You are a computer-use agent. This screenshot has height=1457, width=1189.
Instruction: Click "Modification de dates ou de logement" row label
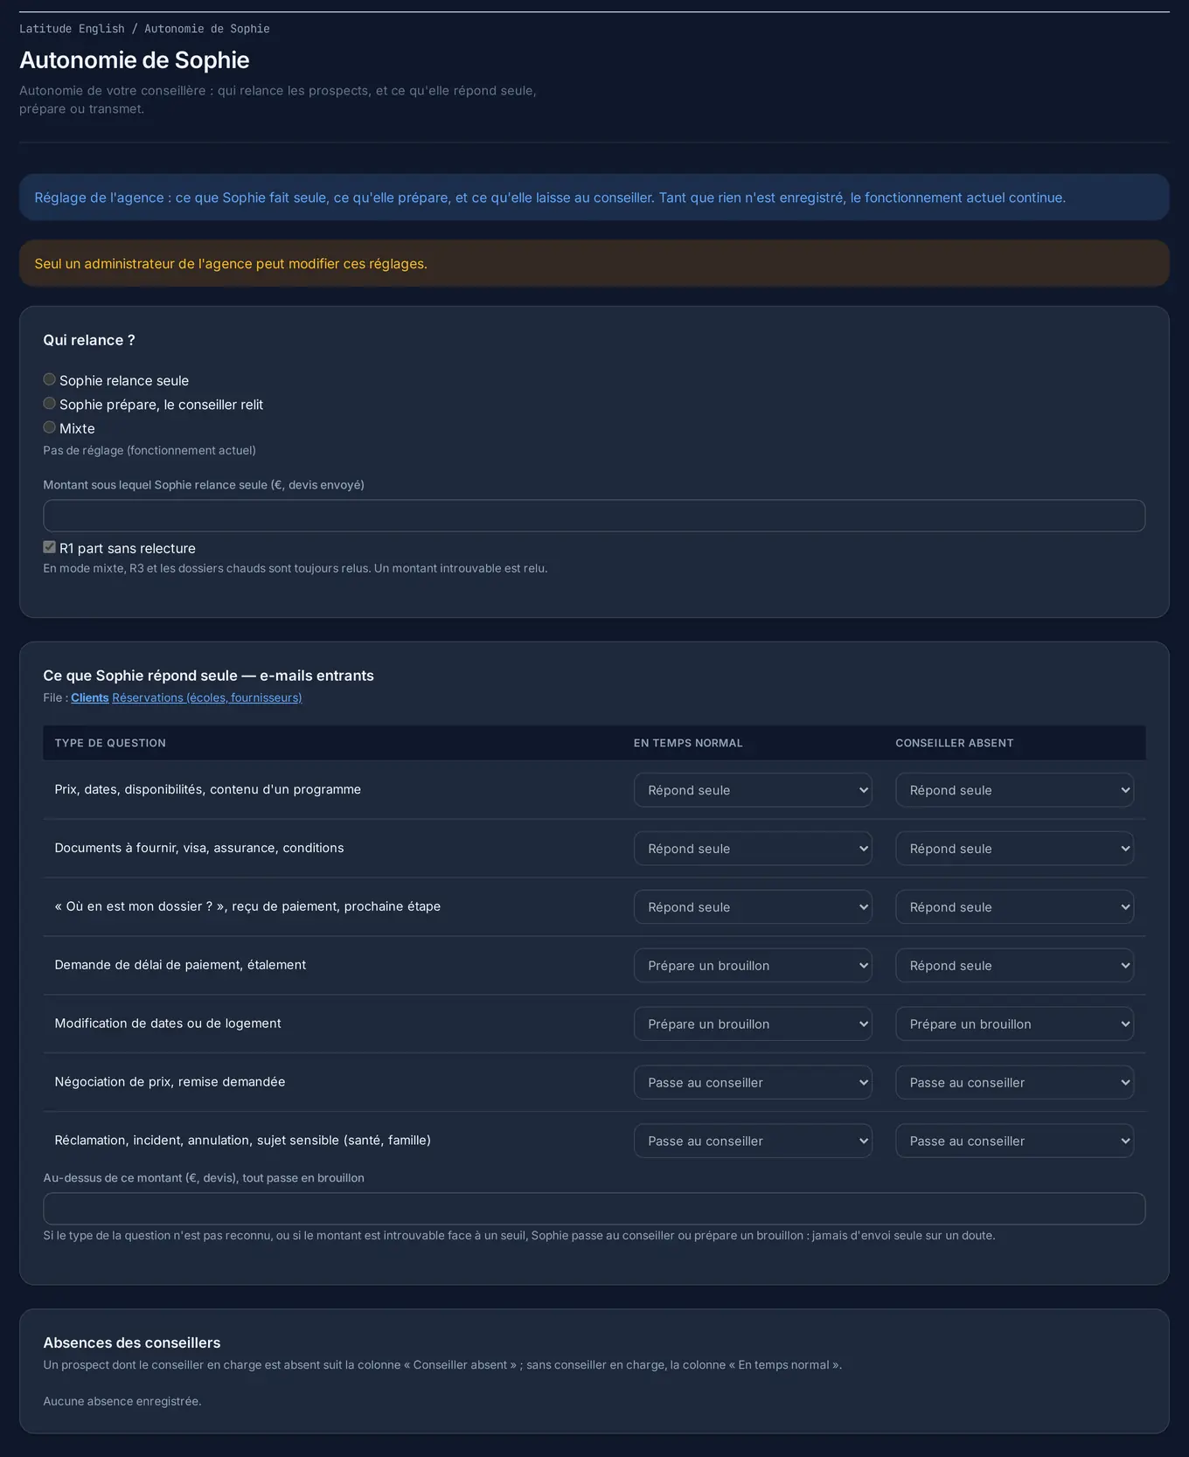point(168,1023)
